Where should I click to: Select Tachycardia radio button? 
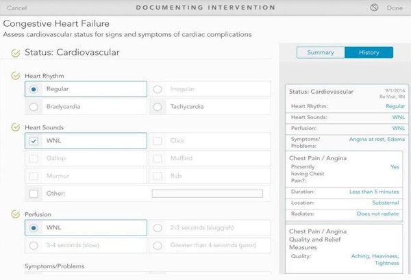click(158, 107)
